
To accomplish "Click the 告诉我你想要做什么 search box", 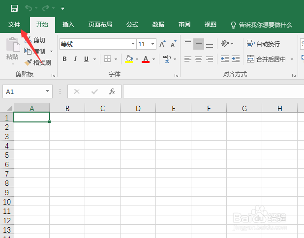I will (261, 25).
